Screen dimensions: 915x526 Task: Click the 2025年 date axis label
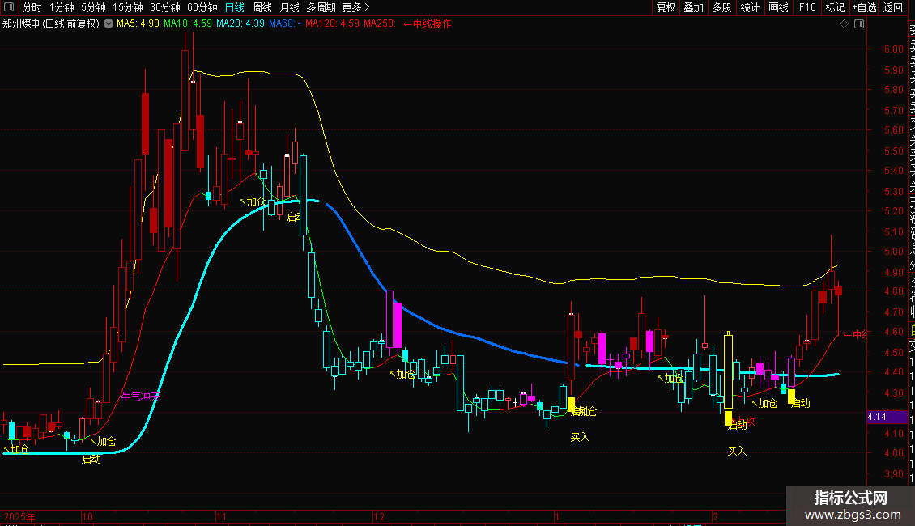(19, 516)
